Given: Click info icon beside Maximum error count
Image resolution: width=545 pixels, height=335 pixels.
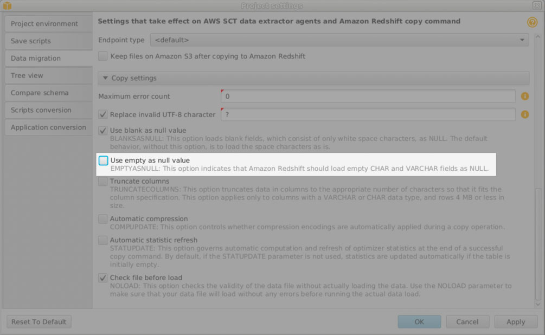Looking at the screenshot, I should (525, 96).
